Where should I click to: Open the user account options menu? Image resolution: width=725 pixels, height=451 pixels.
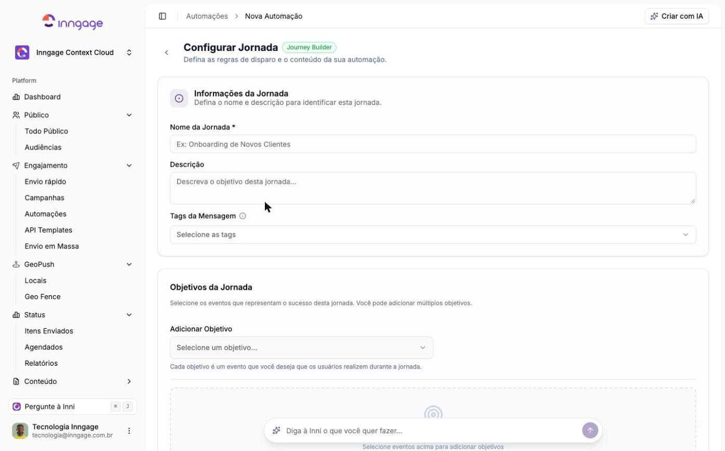129,431
